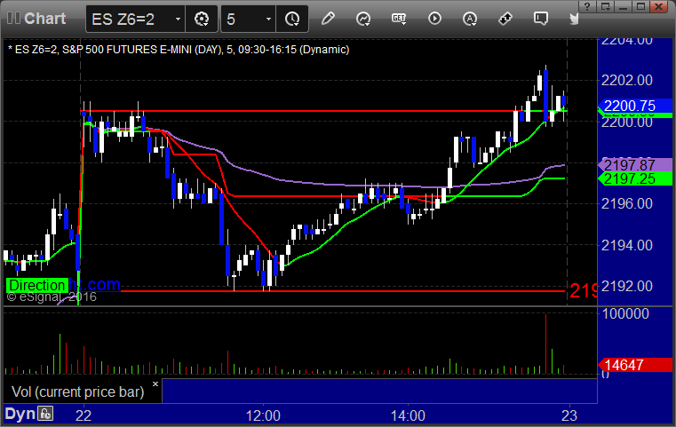Open the GET add-ons menu
Image resolution: width=676 pixels, height=427 pixels.
coord(399,19)
